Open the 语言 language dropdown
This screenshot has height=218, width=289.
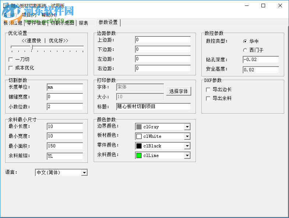[84, 173]
